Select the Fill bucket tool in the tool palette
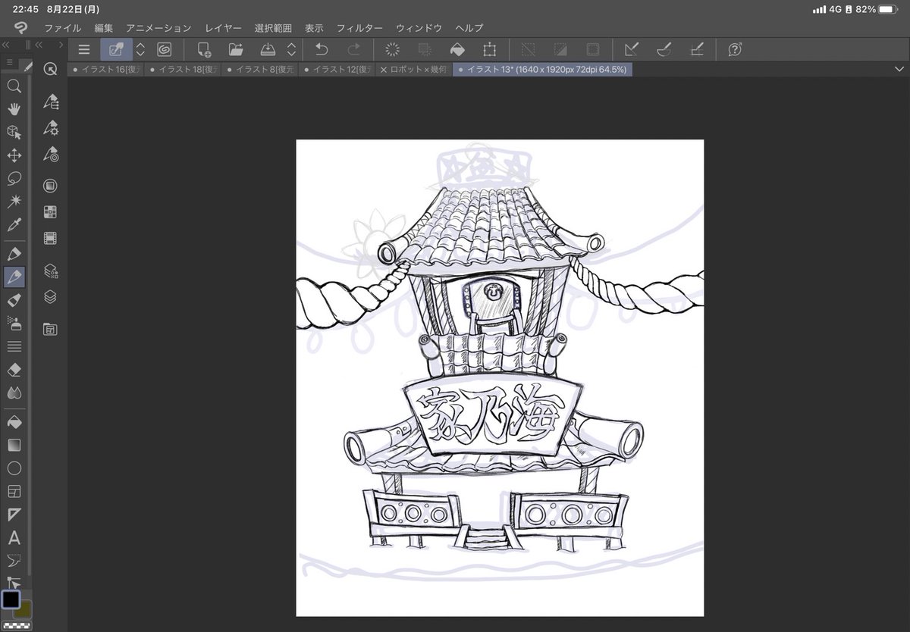 (x=14, y=421)
